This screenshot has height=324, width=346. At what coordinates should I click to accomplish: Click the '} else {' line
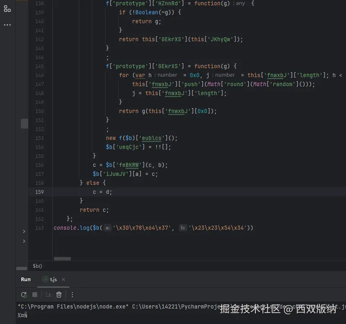[93, 183]
